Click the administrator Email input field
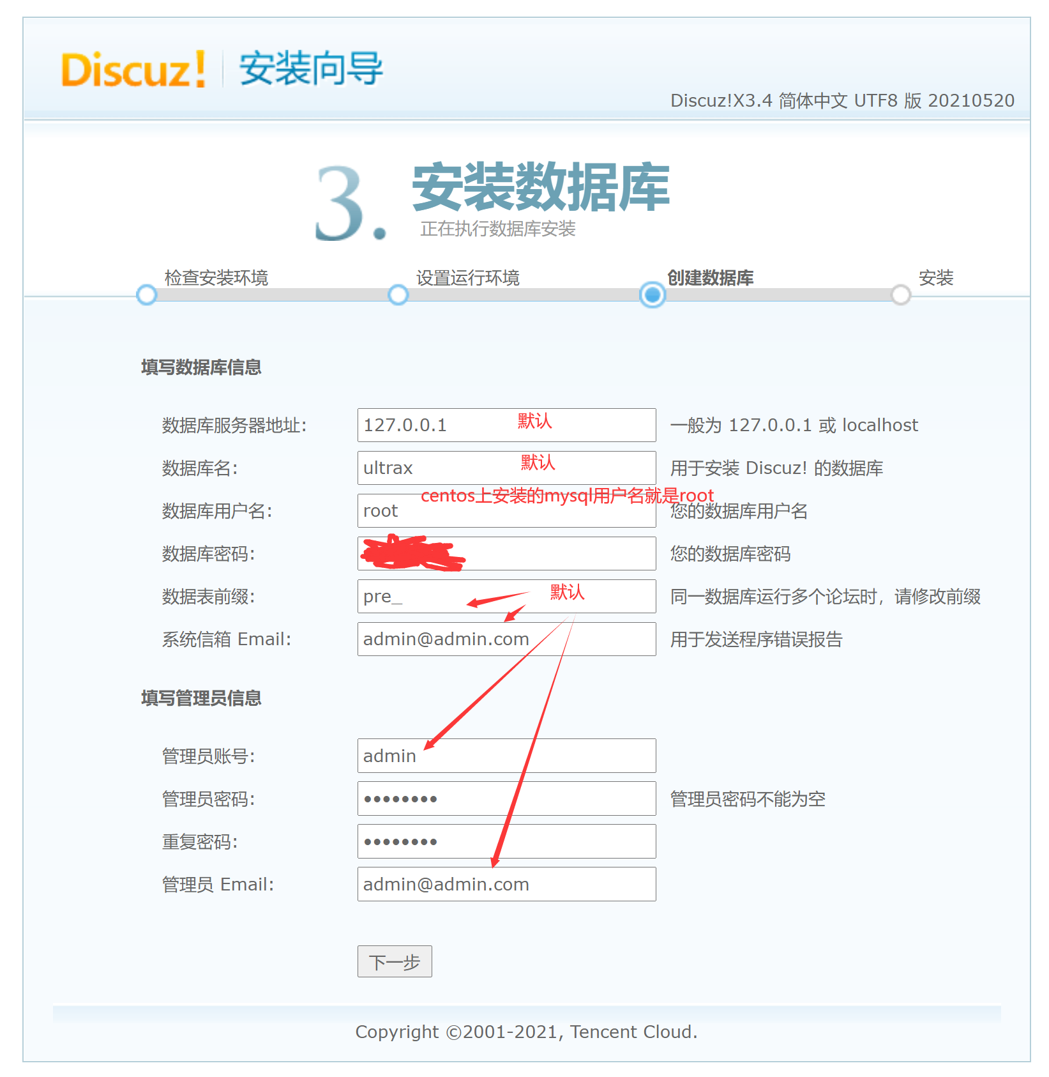The width and height of the screenshot is (1049, 1077). (506, 884)
